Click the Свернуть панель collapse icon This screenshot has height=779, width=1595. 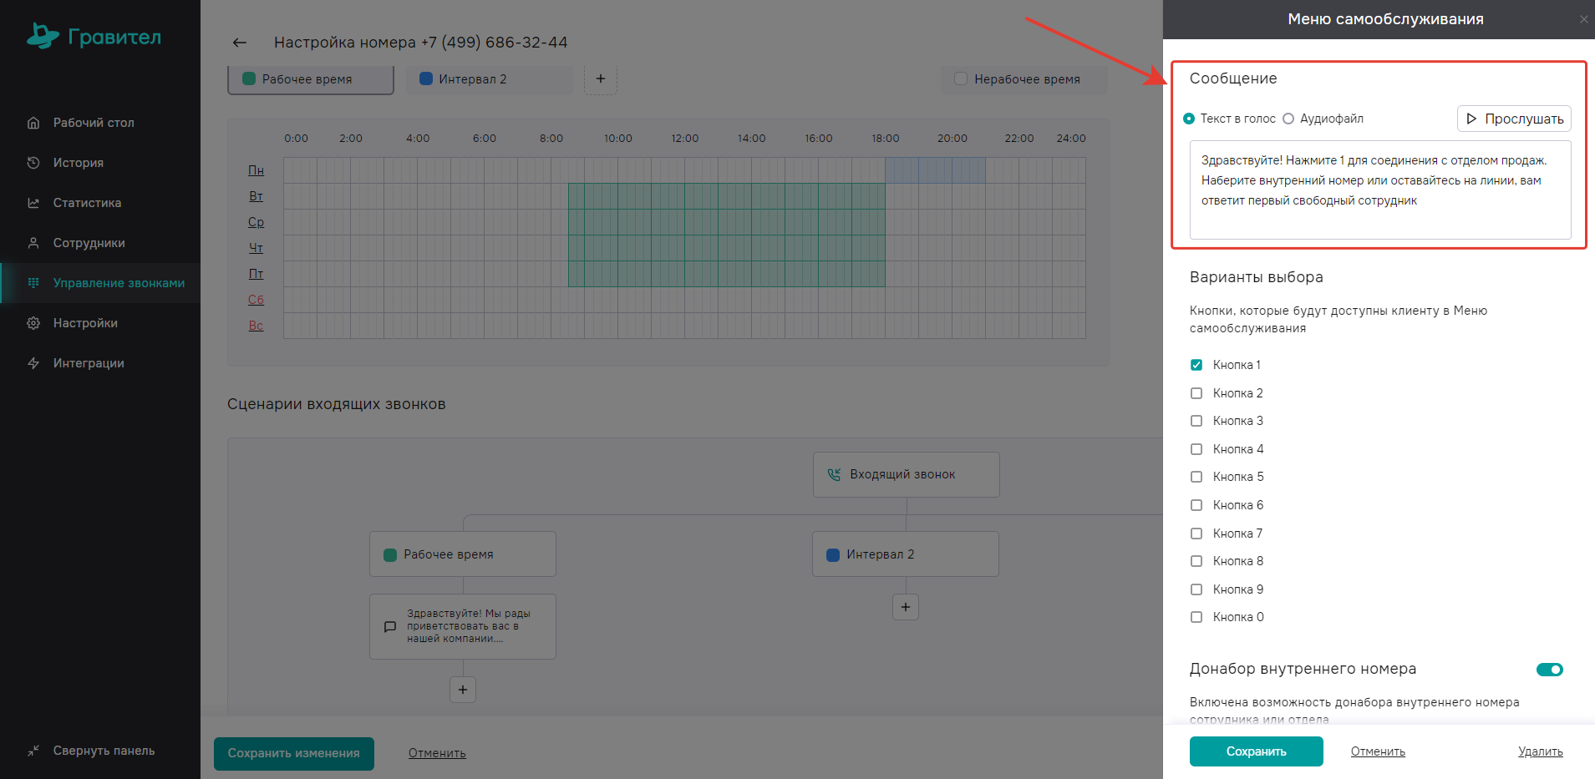click(33, 751)
